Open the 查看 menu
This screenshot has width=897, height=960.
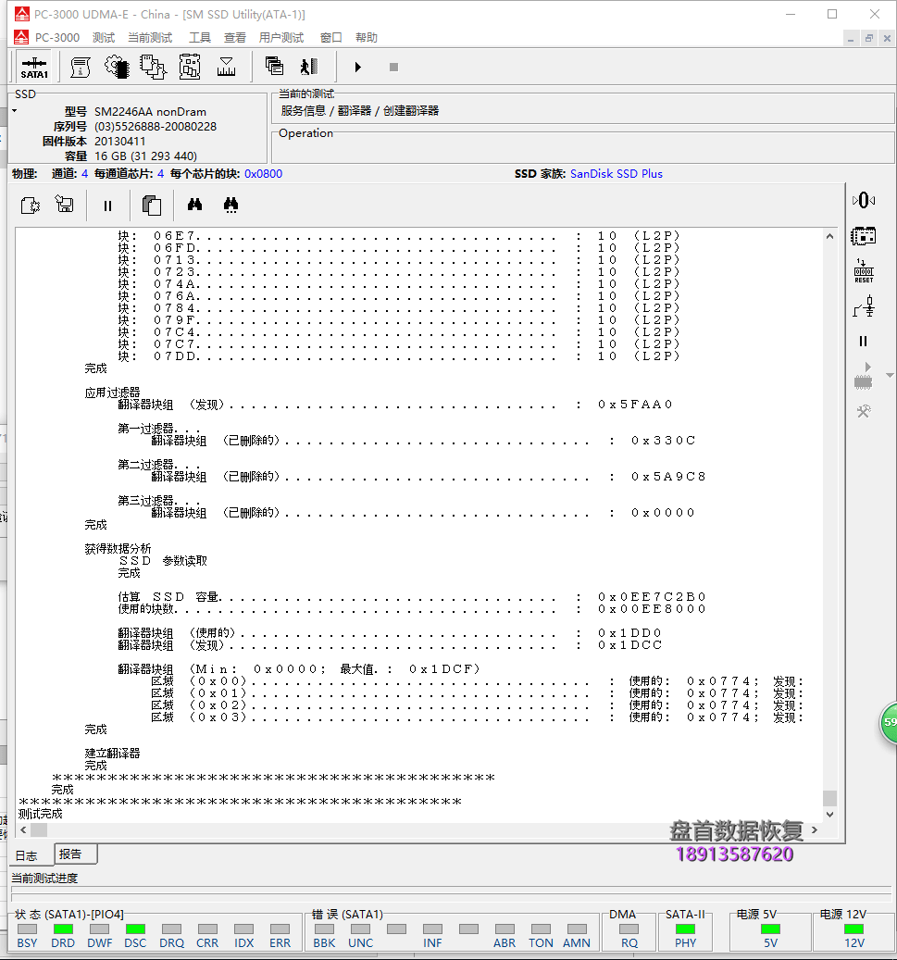tap(234, 37)
